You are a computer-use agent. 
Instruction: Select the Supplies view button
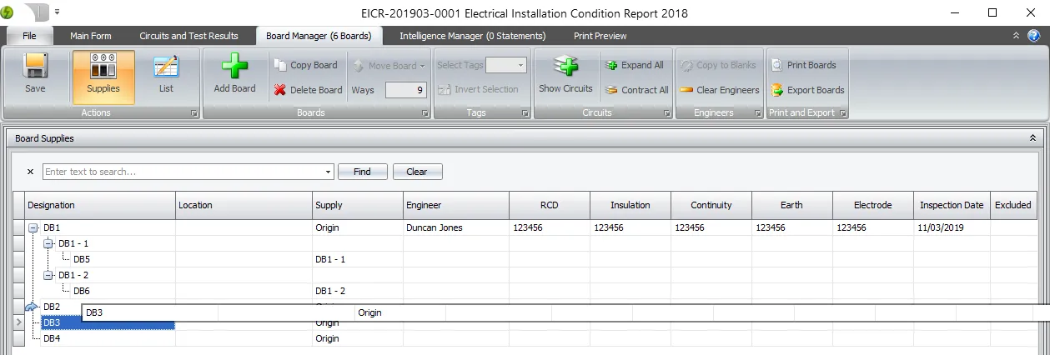coord(103,67)
